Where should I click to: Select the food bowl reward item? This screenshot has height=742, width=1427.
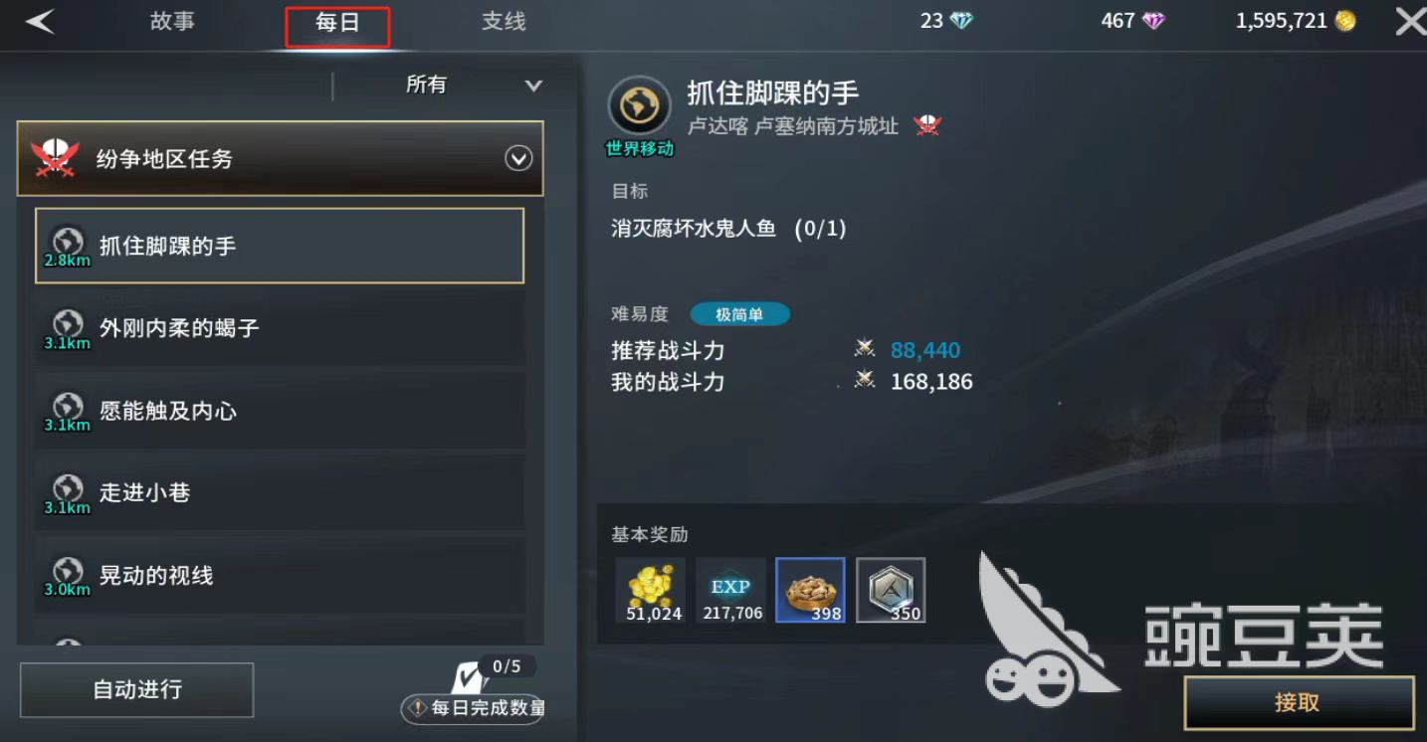coord(810,590)
